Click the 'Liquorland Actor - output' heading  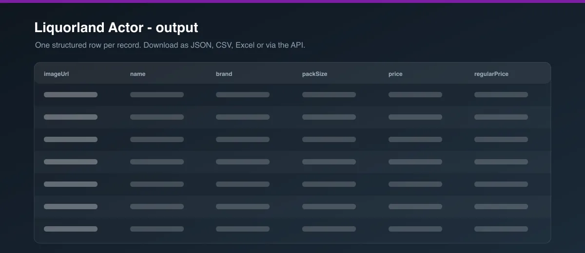116,28
